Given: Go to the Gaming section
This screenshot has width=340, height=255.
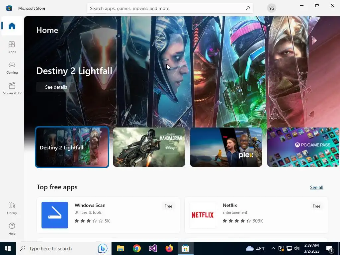Looking at the screenshot, I should click(12, 68).
